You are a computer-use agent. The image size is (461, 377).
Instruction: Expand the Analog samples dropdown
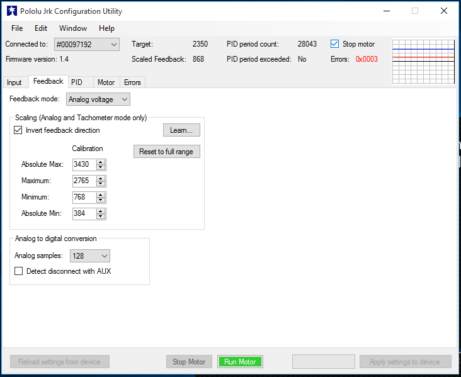pos(90,256)
